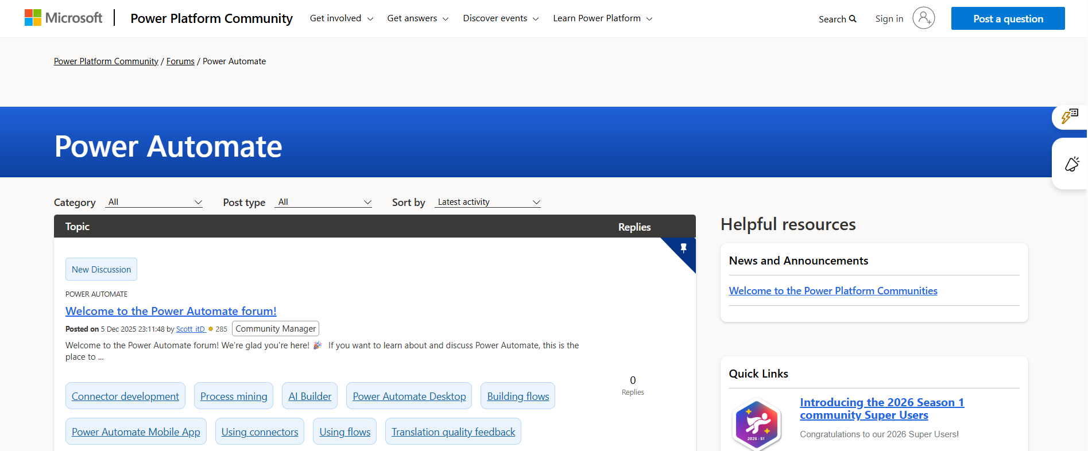Open the Sort by dropdown
The width and height of the screenshot is (1088, 451).
[487, 202]
